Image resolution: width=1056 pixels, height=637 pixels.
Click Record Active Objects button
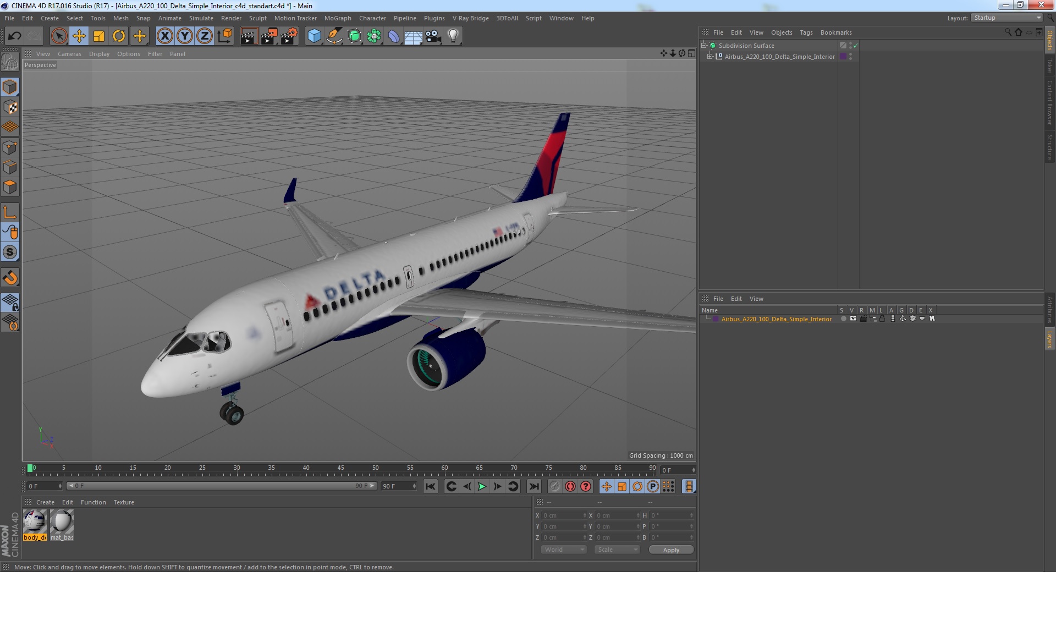click(555, 486)
